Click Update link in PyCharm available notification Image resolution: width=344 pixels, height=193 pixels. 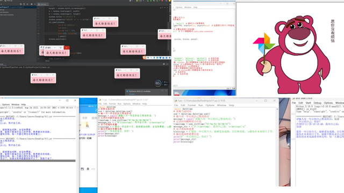tap(132, 94)
